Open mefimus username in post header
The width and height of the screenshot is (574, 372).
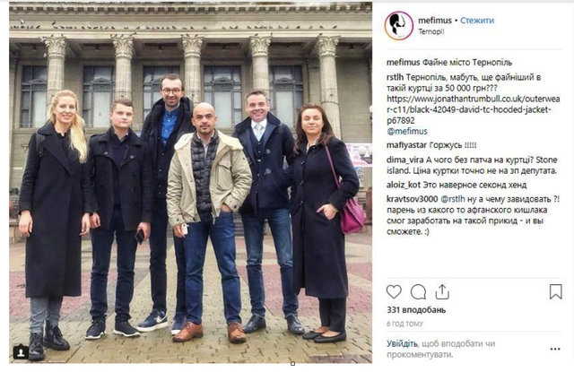(435, 21)
